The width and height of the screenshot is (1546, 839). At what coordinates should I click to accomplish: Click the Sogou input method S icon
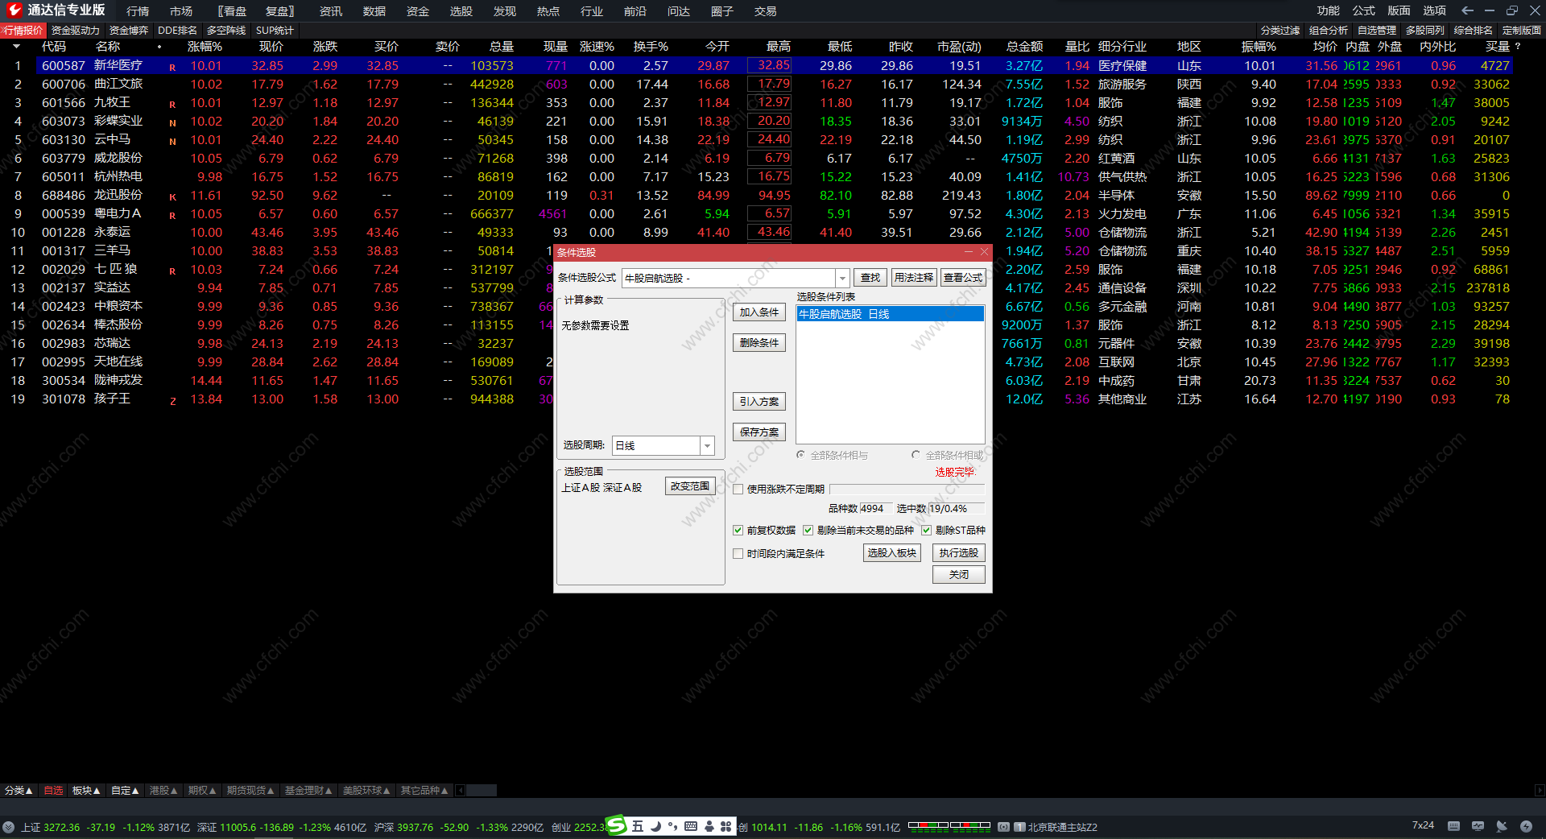616,825
